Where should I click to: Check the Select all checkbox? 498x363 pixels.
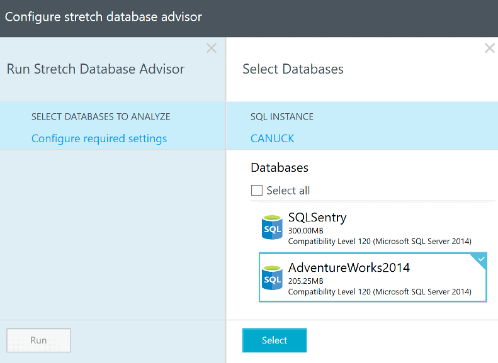(x=257, y=191)
